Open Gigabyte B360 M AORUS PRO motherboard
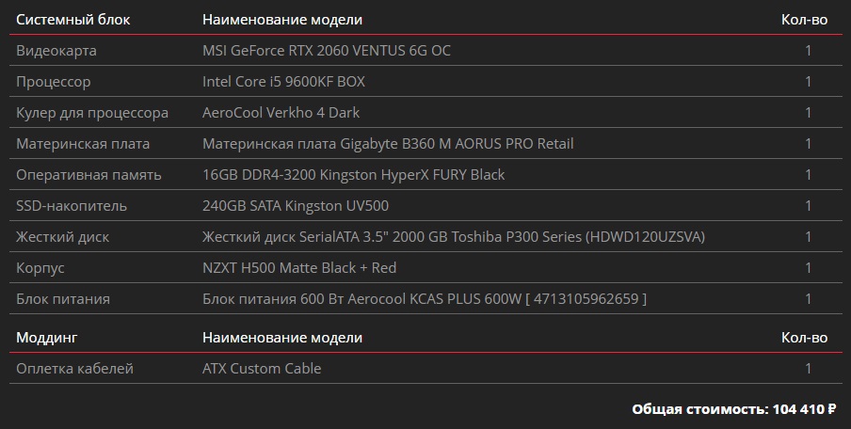Viewport: 851px width, 429px height. coord(388,144)
